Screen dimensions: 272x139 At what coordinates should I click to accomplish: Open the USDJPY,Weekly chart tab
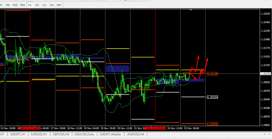(x=111, y=134)
